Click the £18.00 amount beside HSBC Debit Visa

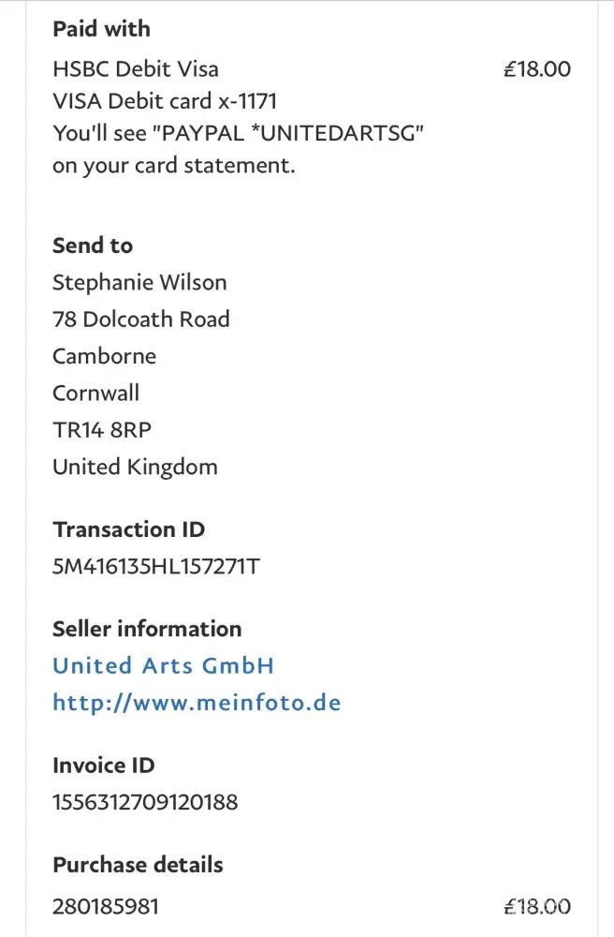[x=537, y=68]
